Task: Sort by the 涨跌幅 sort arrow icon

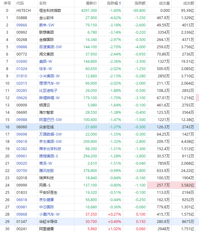Action: click(x=120, y=3)
